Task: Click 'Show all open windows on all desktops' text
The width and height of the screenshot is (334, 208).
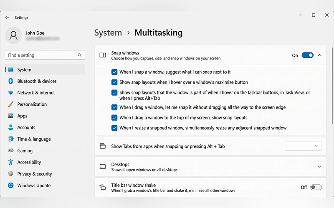Action: pos(144,170)
